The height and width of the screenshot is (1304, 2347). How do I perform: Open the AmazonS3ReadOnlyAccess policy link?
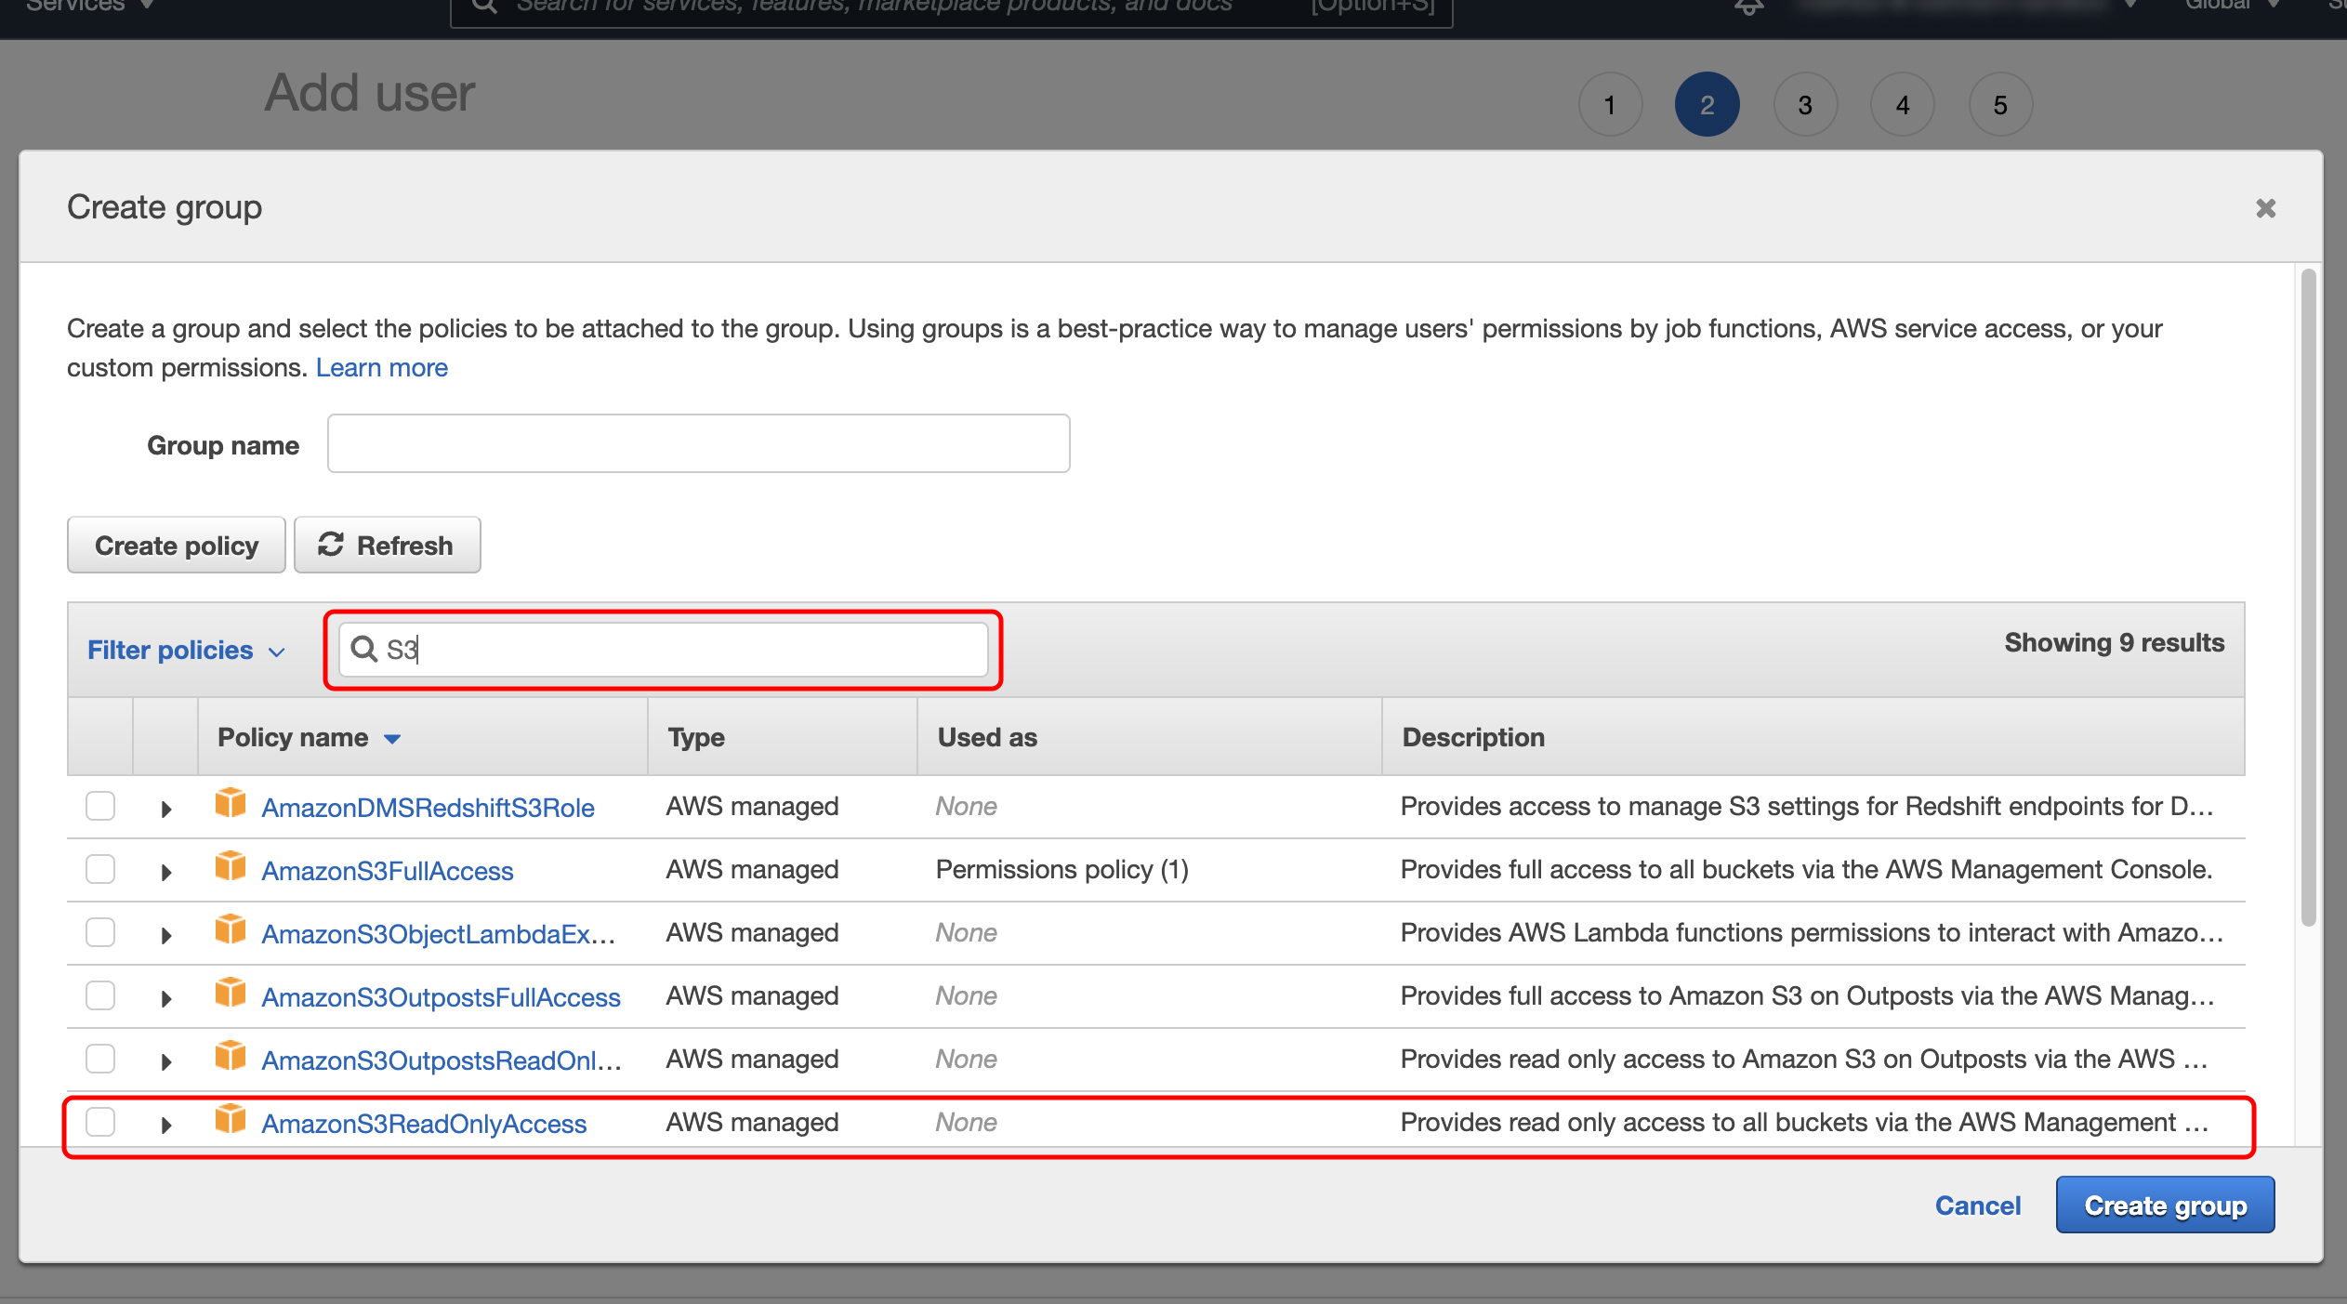point(424,1124)
